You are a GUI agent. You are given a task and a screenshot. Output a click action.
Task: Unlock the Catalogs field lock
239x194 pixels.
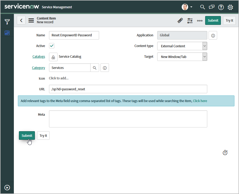pyautogui.click(x=53, y=57)
